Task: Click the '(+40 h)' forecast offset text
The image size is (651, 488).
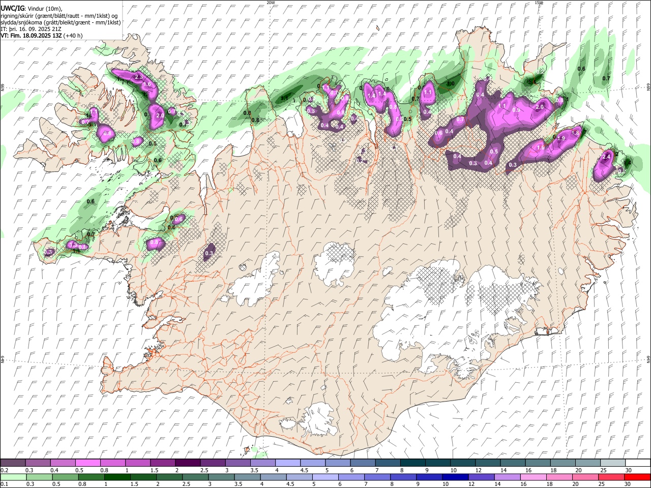Action: pyautogui.click(x=73, y=36)
